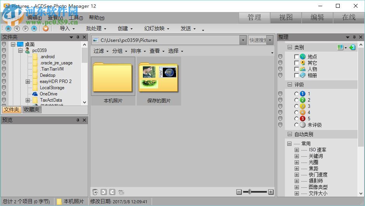Open the 幻灯放映 dropdown menu

tap(157, 29)
